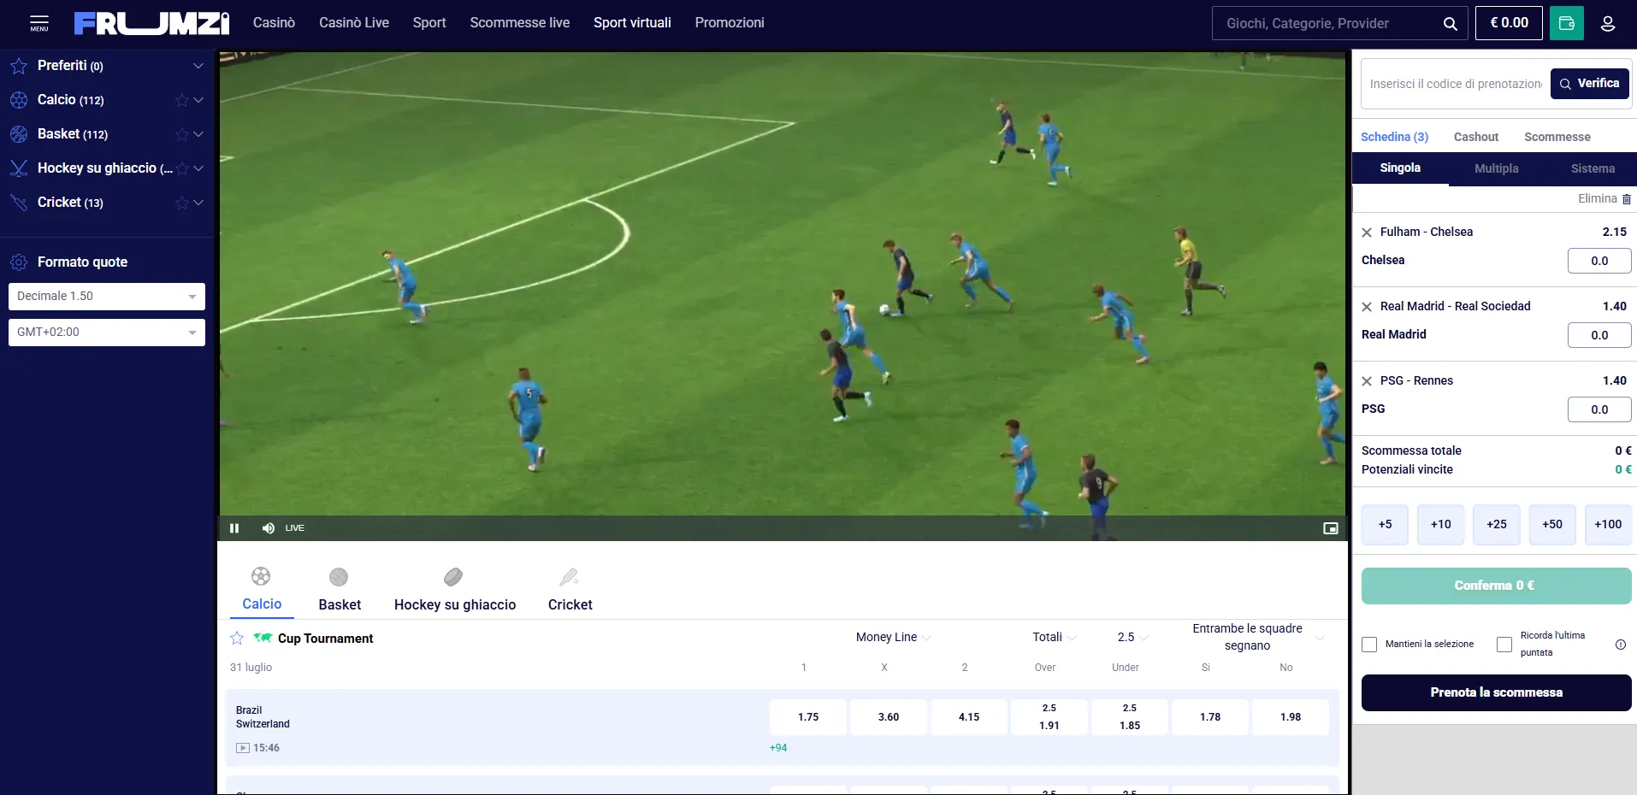Click the Formato quote gear icon
The width and height of the screenshot is (1637, 795).
[x=19, y=262]
